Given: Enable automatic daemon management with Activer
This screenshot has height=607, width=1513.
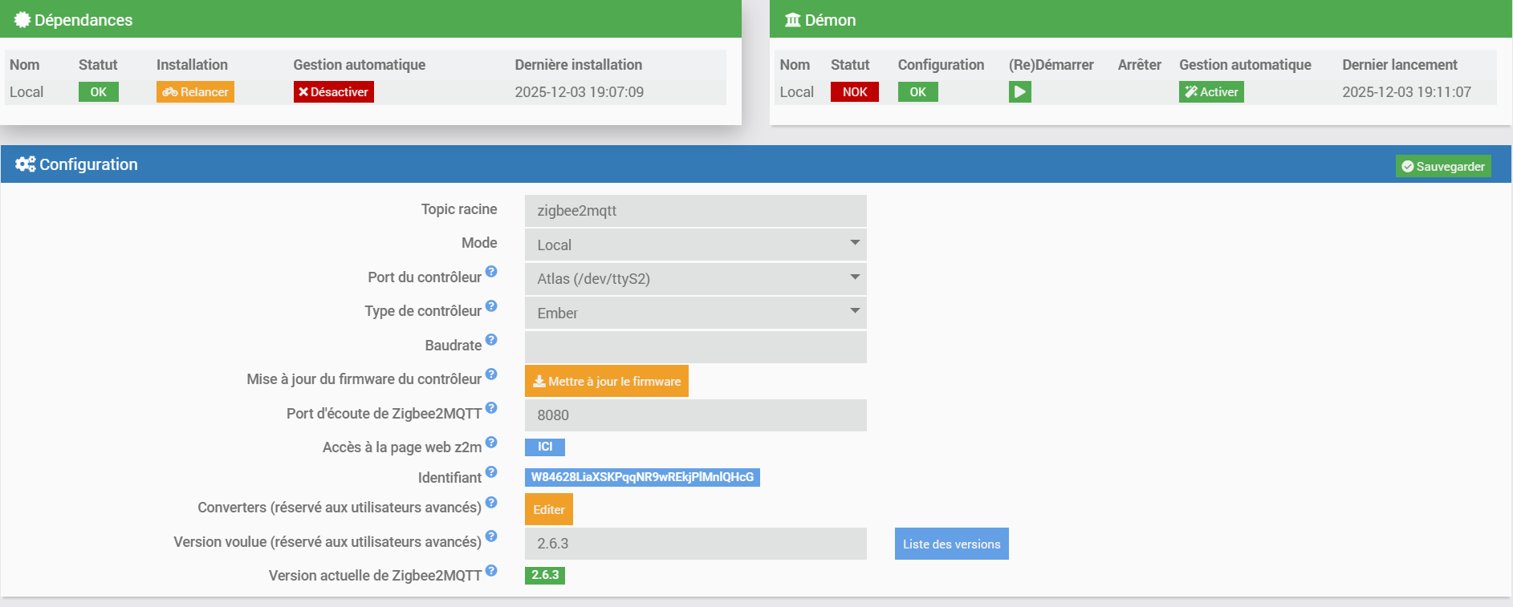Looking at the screenshot, I should coord(1210,92).
